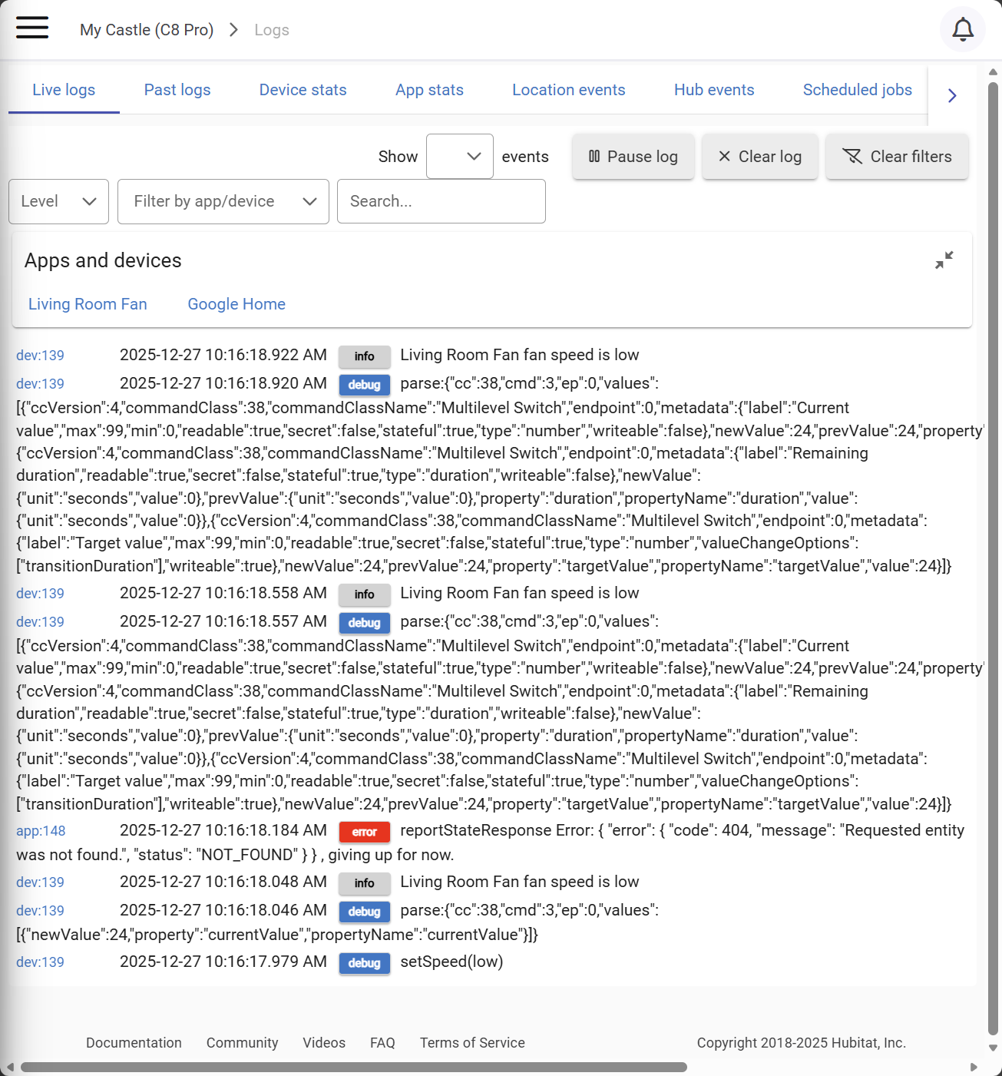Filter logs by Google Home

236,304
